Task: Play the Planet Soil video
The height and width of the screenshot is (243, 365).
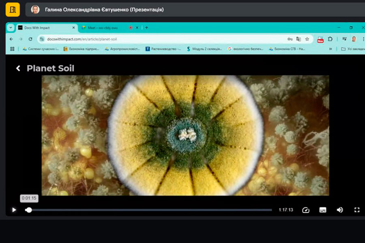Action: (14, 210)
